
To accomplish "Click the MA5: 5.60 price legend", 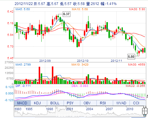I will click(23, 9).
